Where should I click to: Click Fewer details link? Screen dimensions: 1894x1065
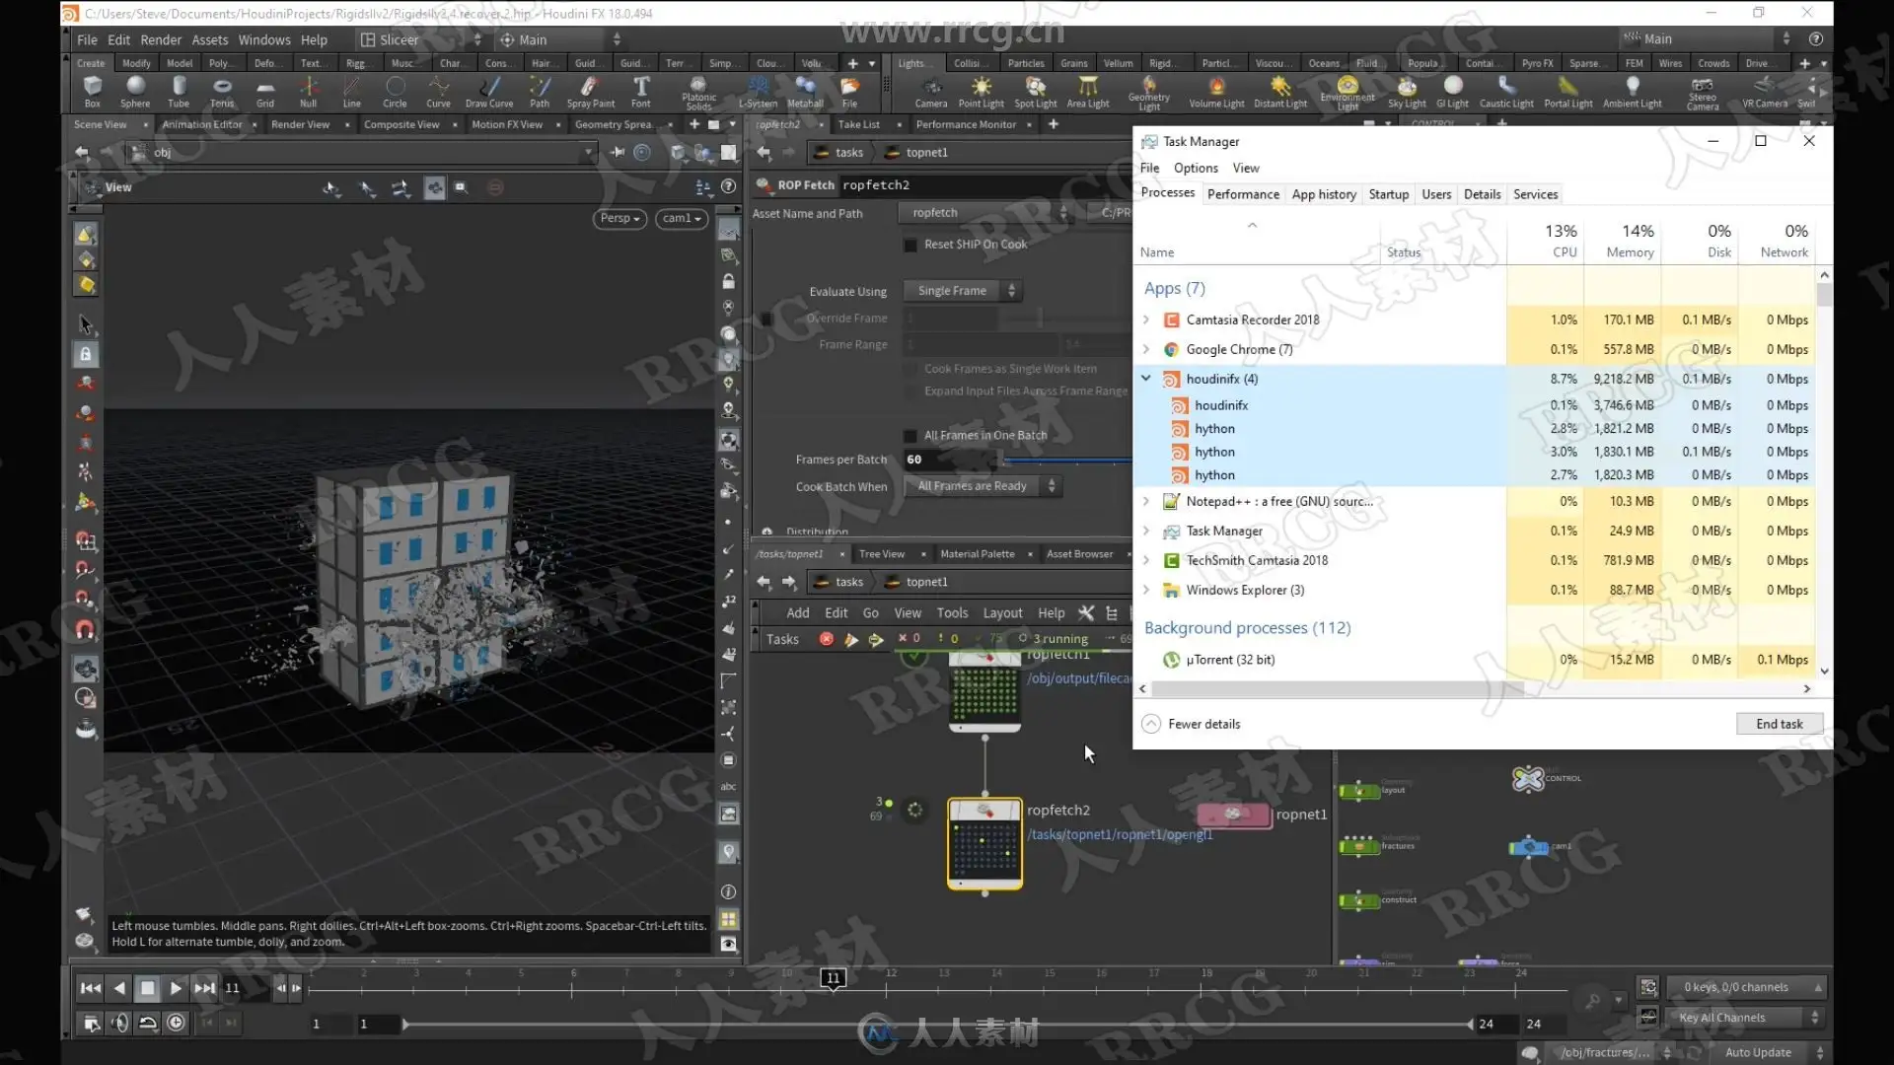click(1202, 724)
